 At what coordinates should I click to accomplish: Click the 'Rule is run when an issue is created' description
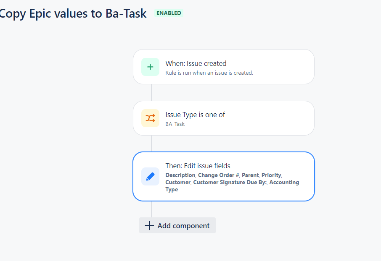(x=209, y=73)
